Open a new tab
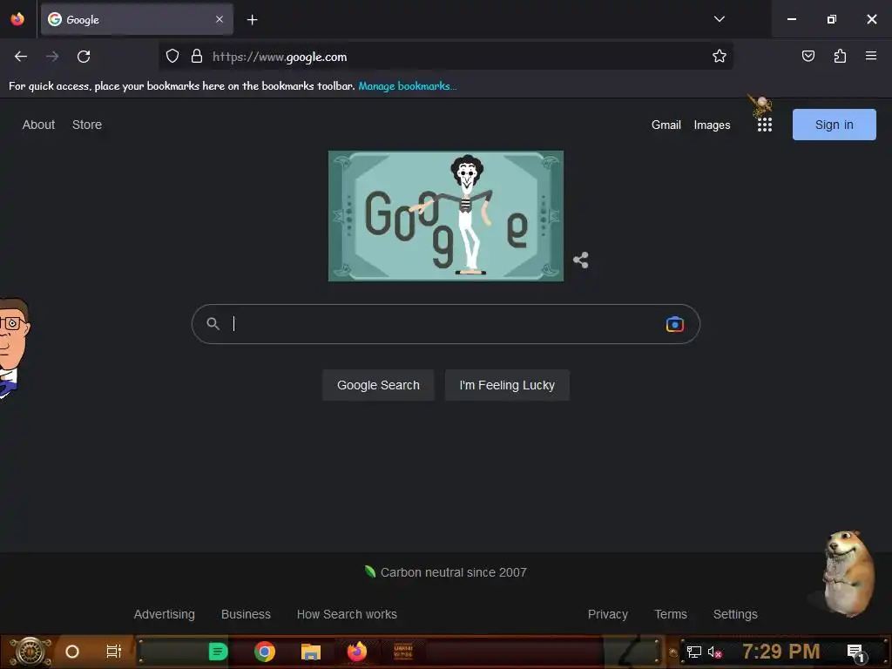This screenshot has width=892, height=669. coord(252,20)
